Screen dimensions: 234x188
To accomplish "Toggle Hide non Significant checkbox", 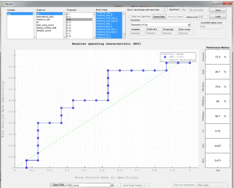I will pyautogui.click(x=130, y=16).
